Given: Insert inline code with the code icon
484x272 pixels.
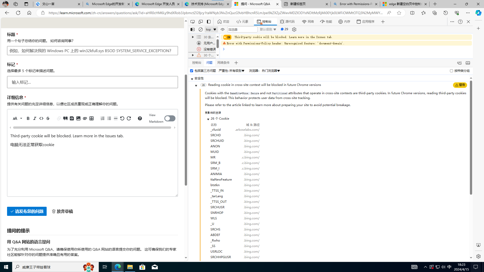Looking at the screenshot, I should pos(41,118).
